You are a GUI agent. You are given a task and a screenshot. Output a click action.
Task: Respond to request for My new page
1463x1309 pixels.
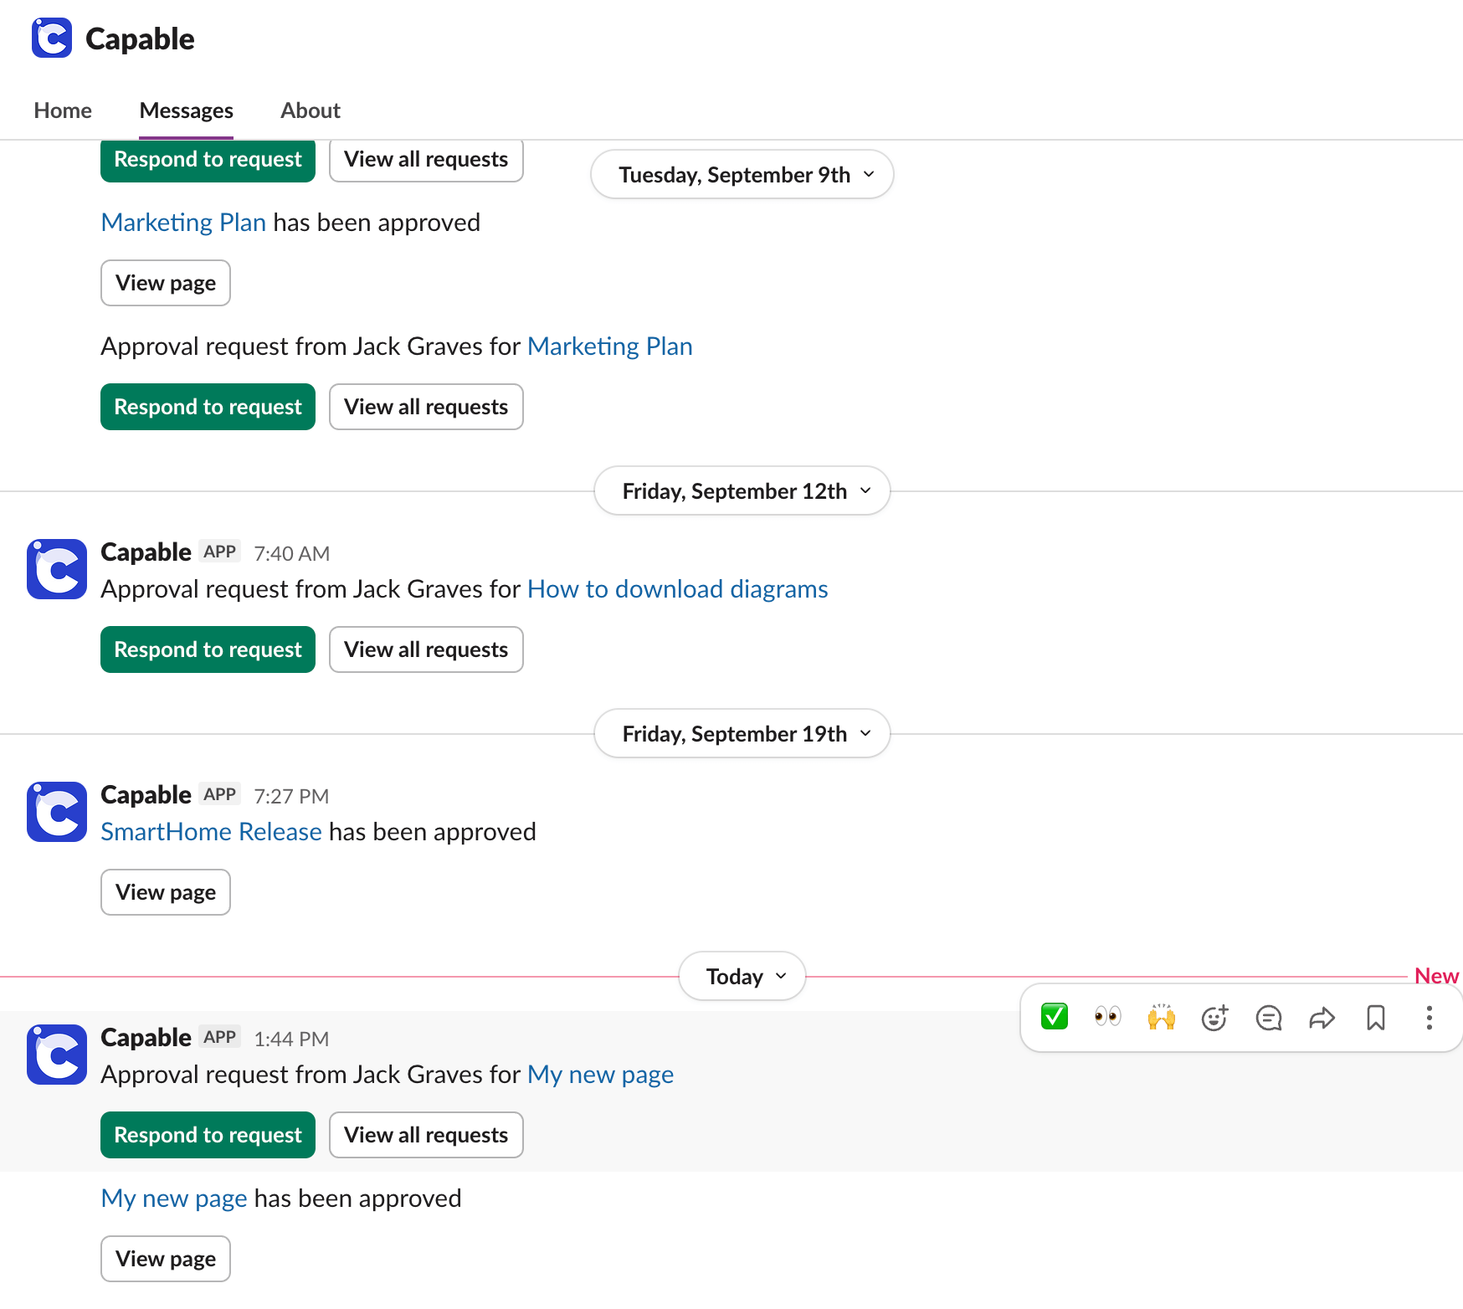point(208,1135)
